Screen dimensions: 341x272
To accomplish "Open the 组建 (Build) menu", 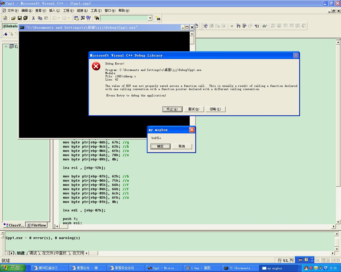I will 82,11.
